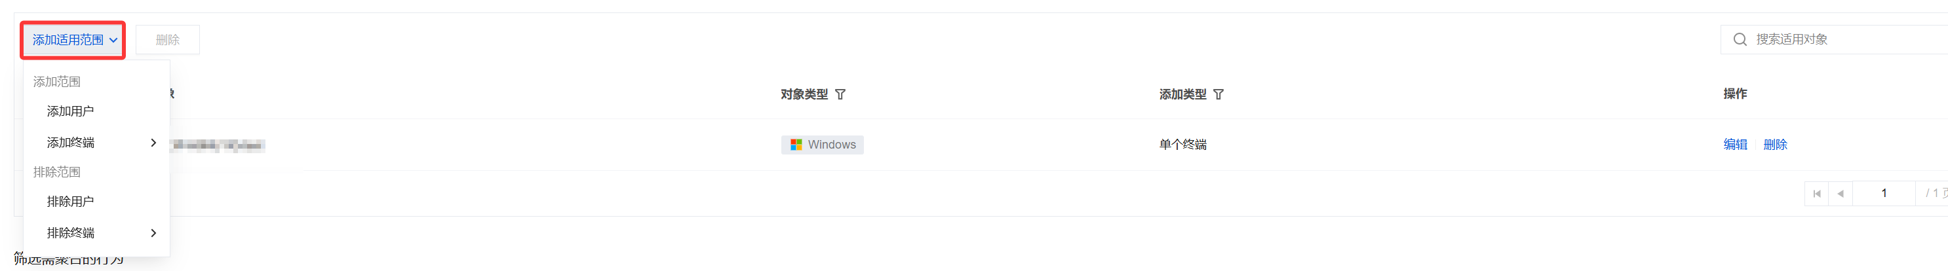Choose 添加用户 from the menu
1948x271 pixels.
click(x=70, y=111)
